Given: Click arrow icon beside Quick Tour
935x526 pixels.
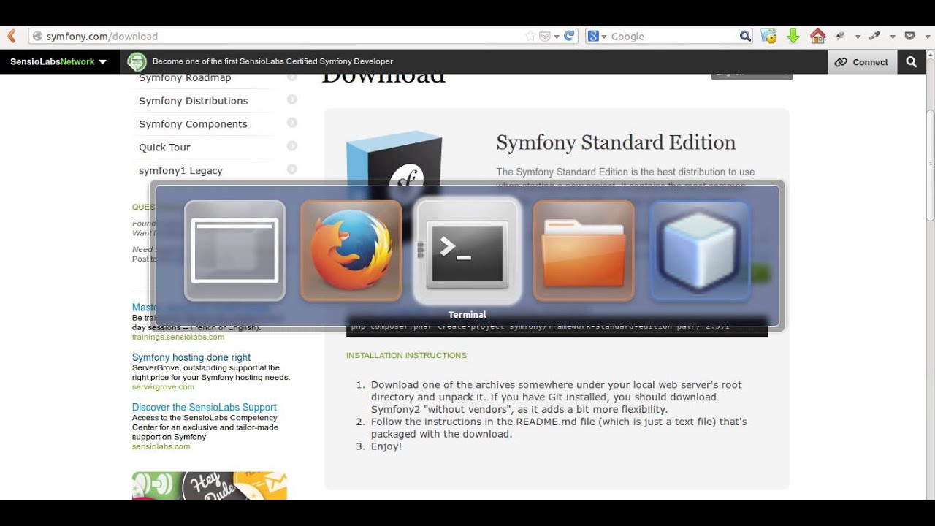Looking at the screenshot, I should tap(292, 147).
